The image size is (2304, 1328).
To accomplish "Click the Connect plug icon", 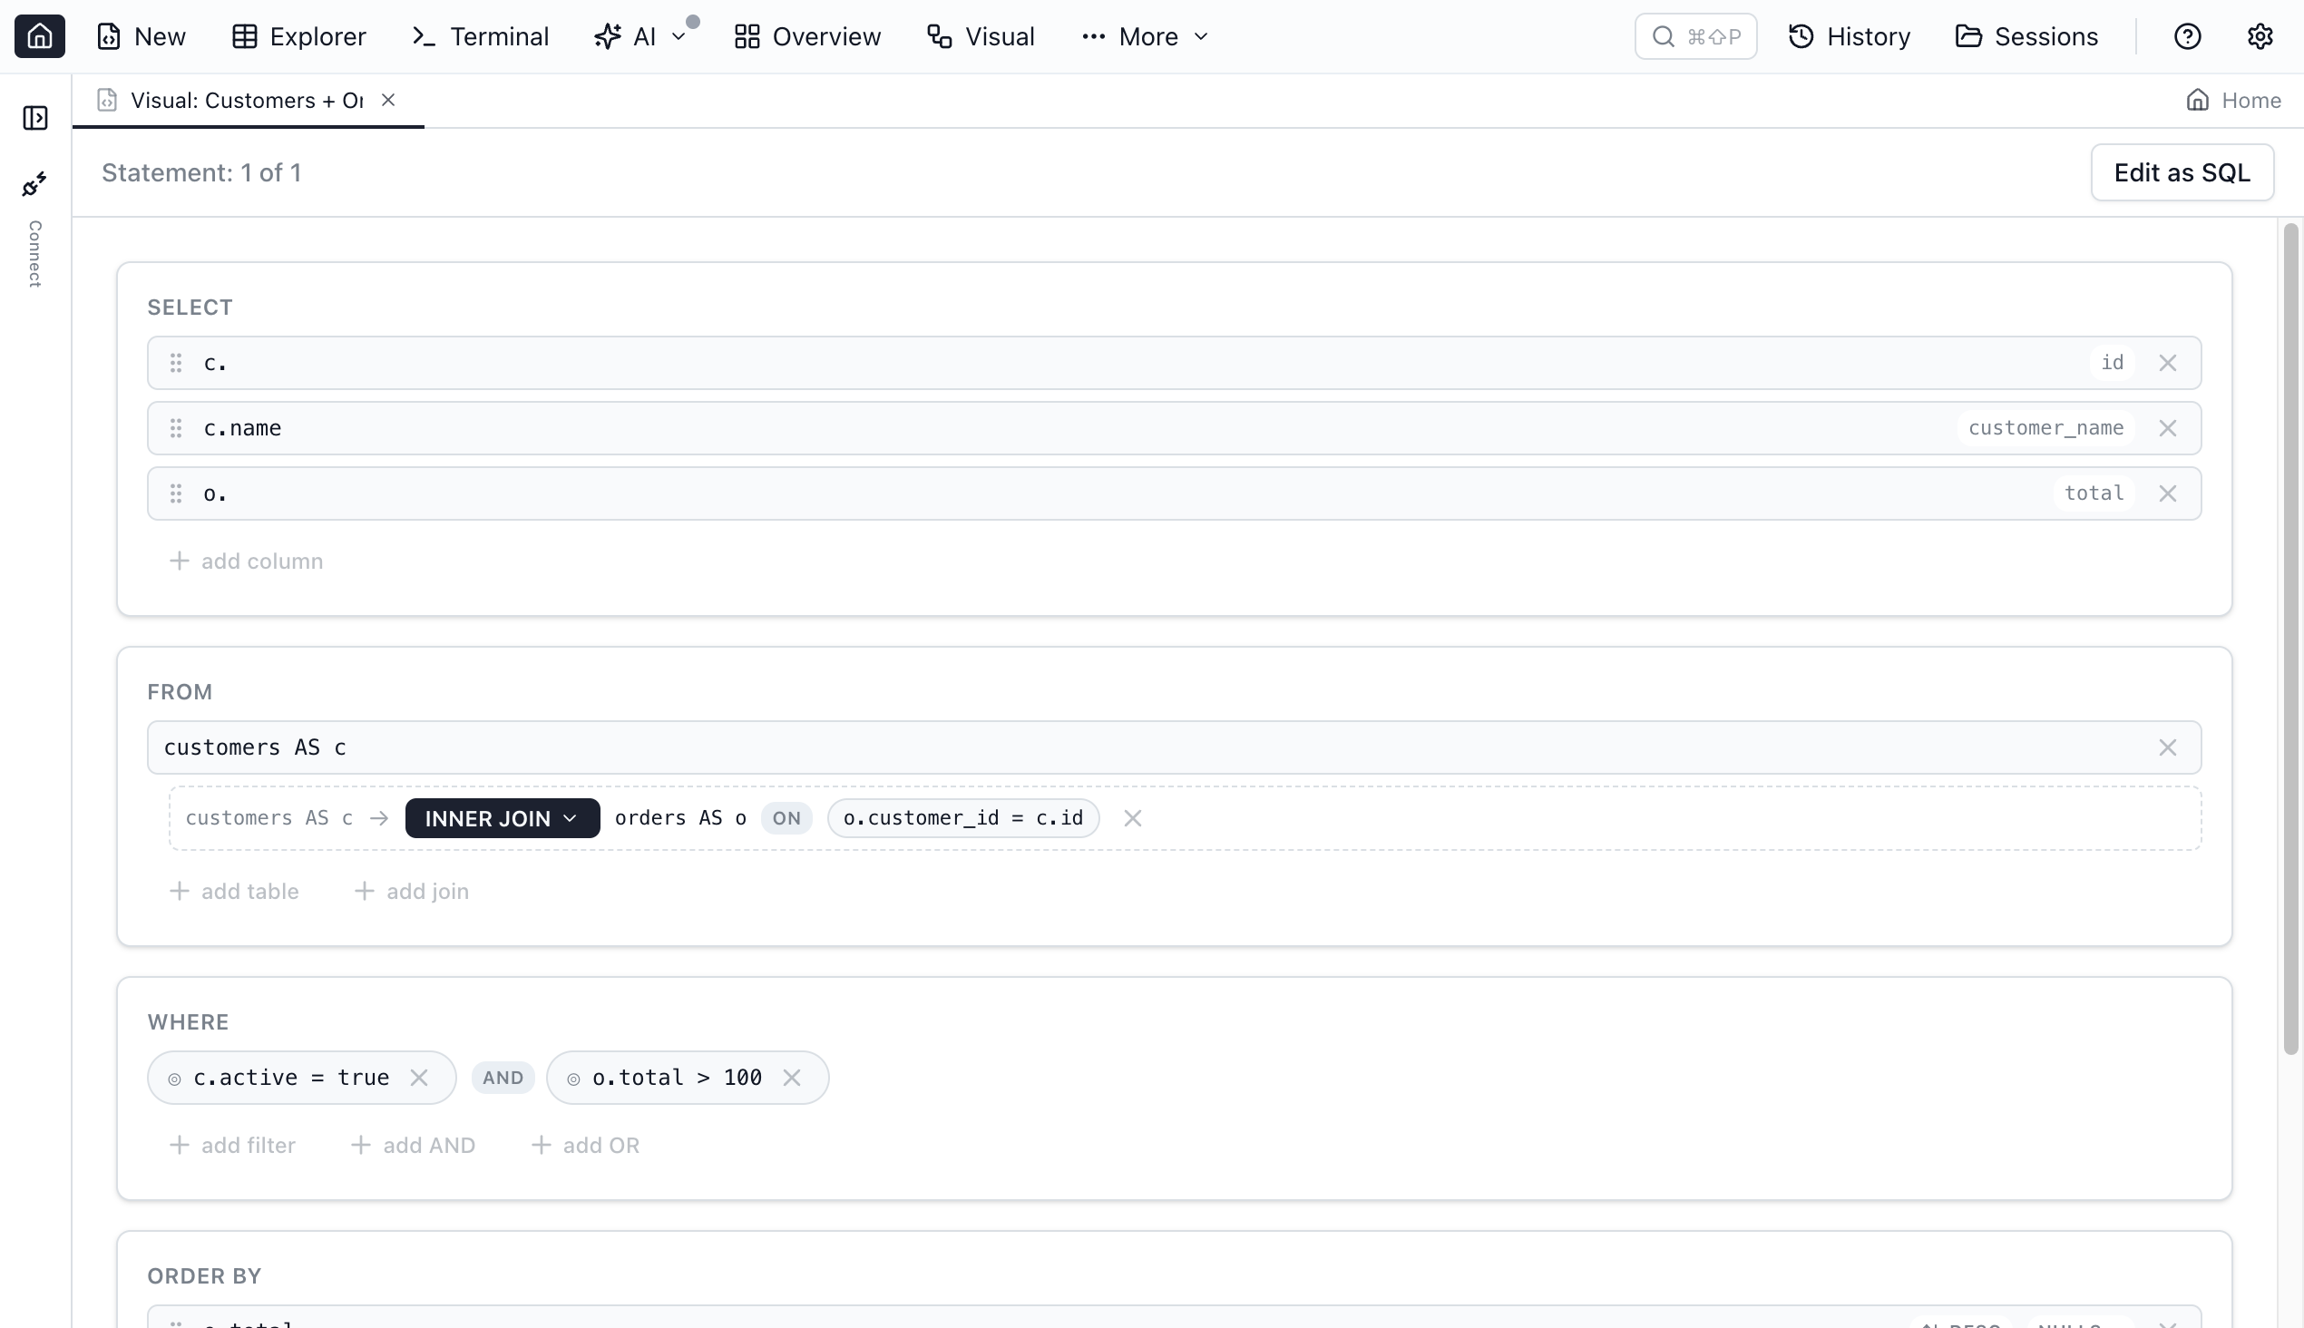I will [x=34, y=184].
